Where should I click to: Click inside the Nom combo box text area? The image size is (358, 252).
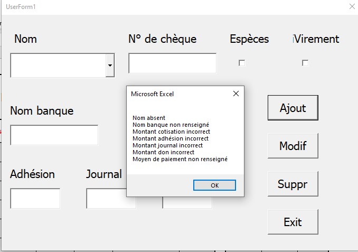coord(58,66)
